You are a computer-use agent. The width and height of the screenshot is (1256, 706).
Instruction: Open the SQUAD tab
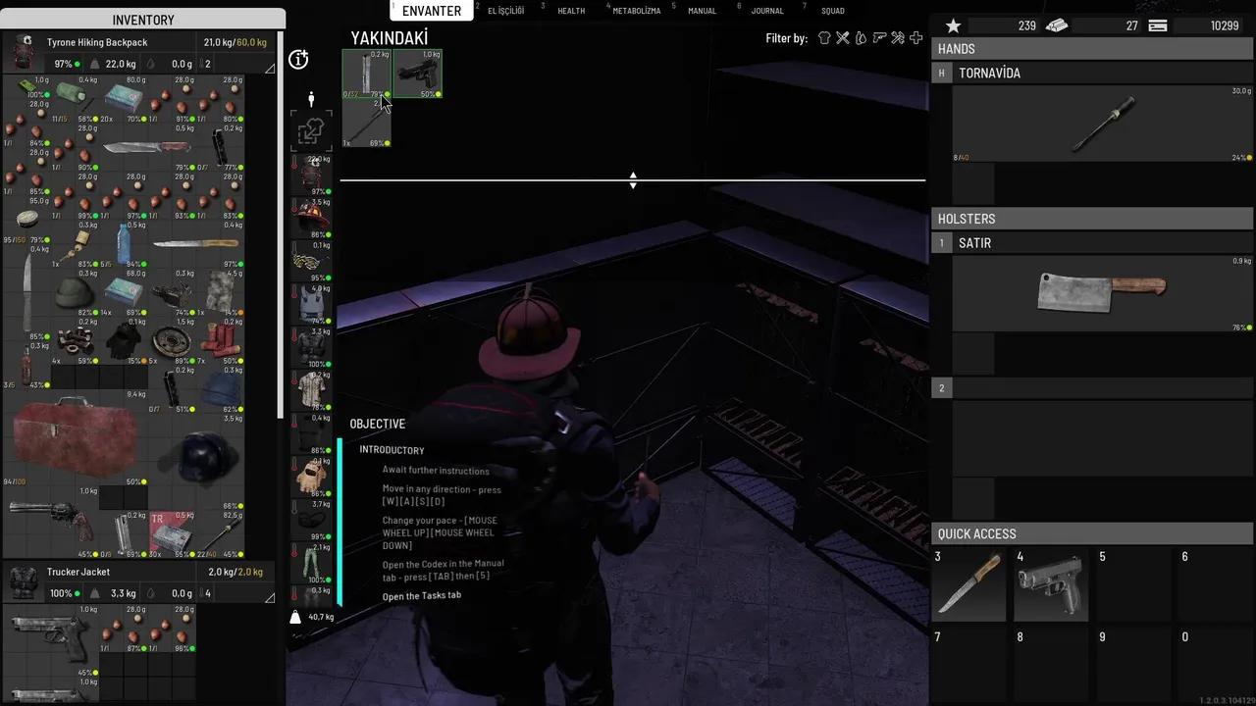(x=832, y=11)
